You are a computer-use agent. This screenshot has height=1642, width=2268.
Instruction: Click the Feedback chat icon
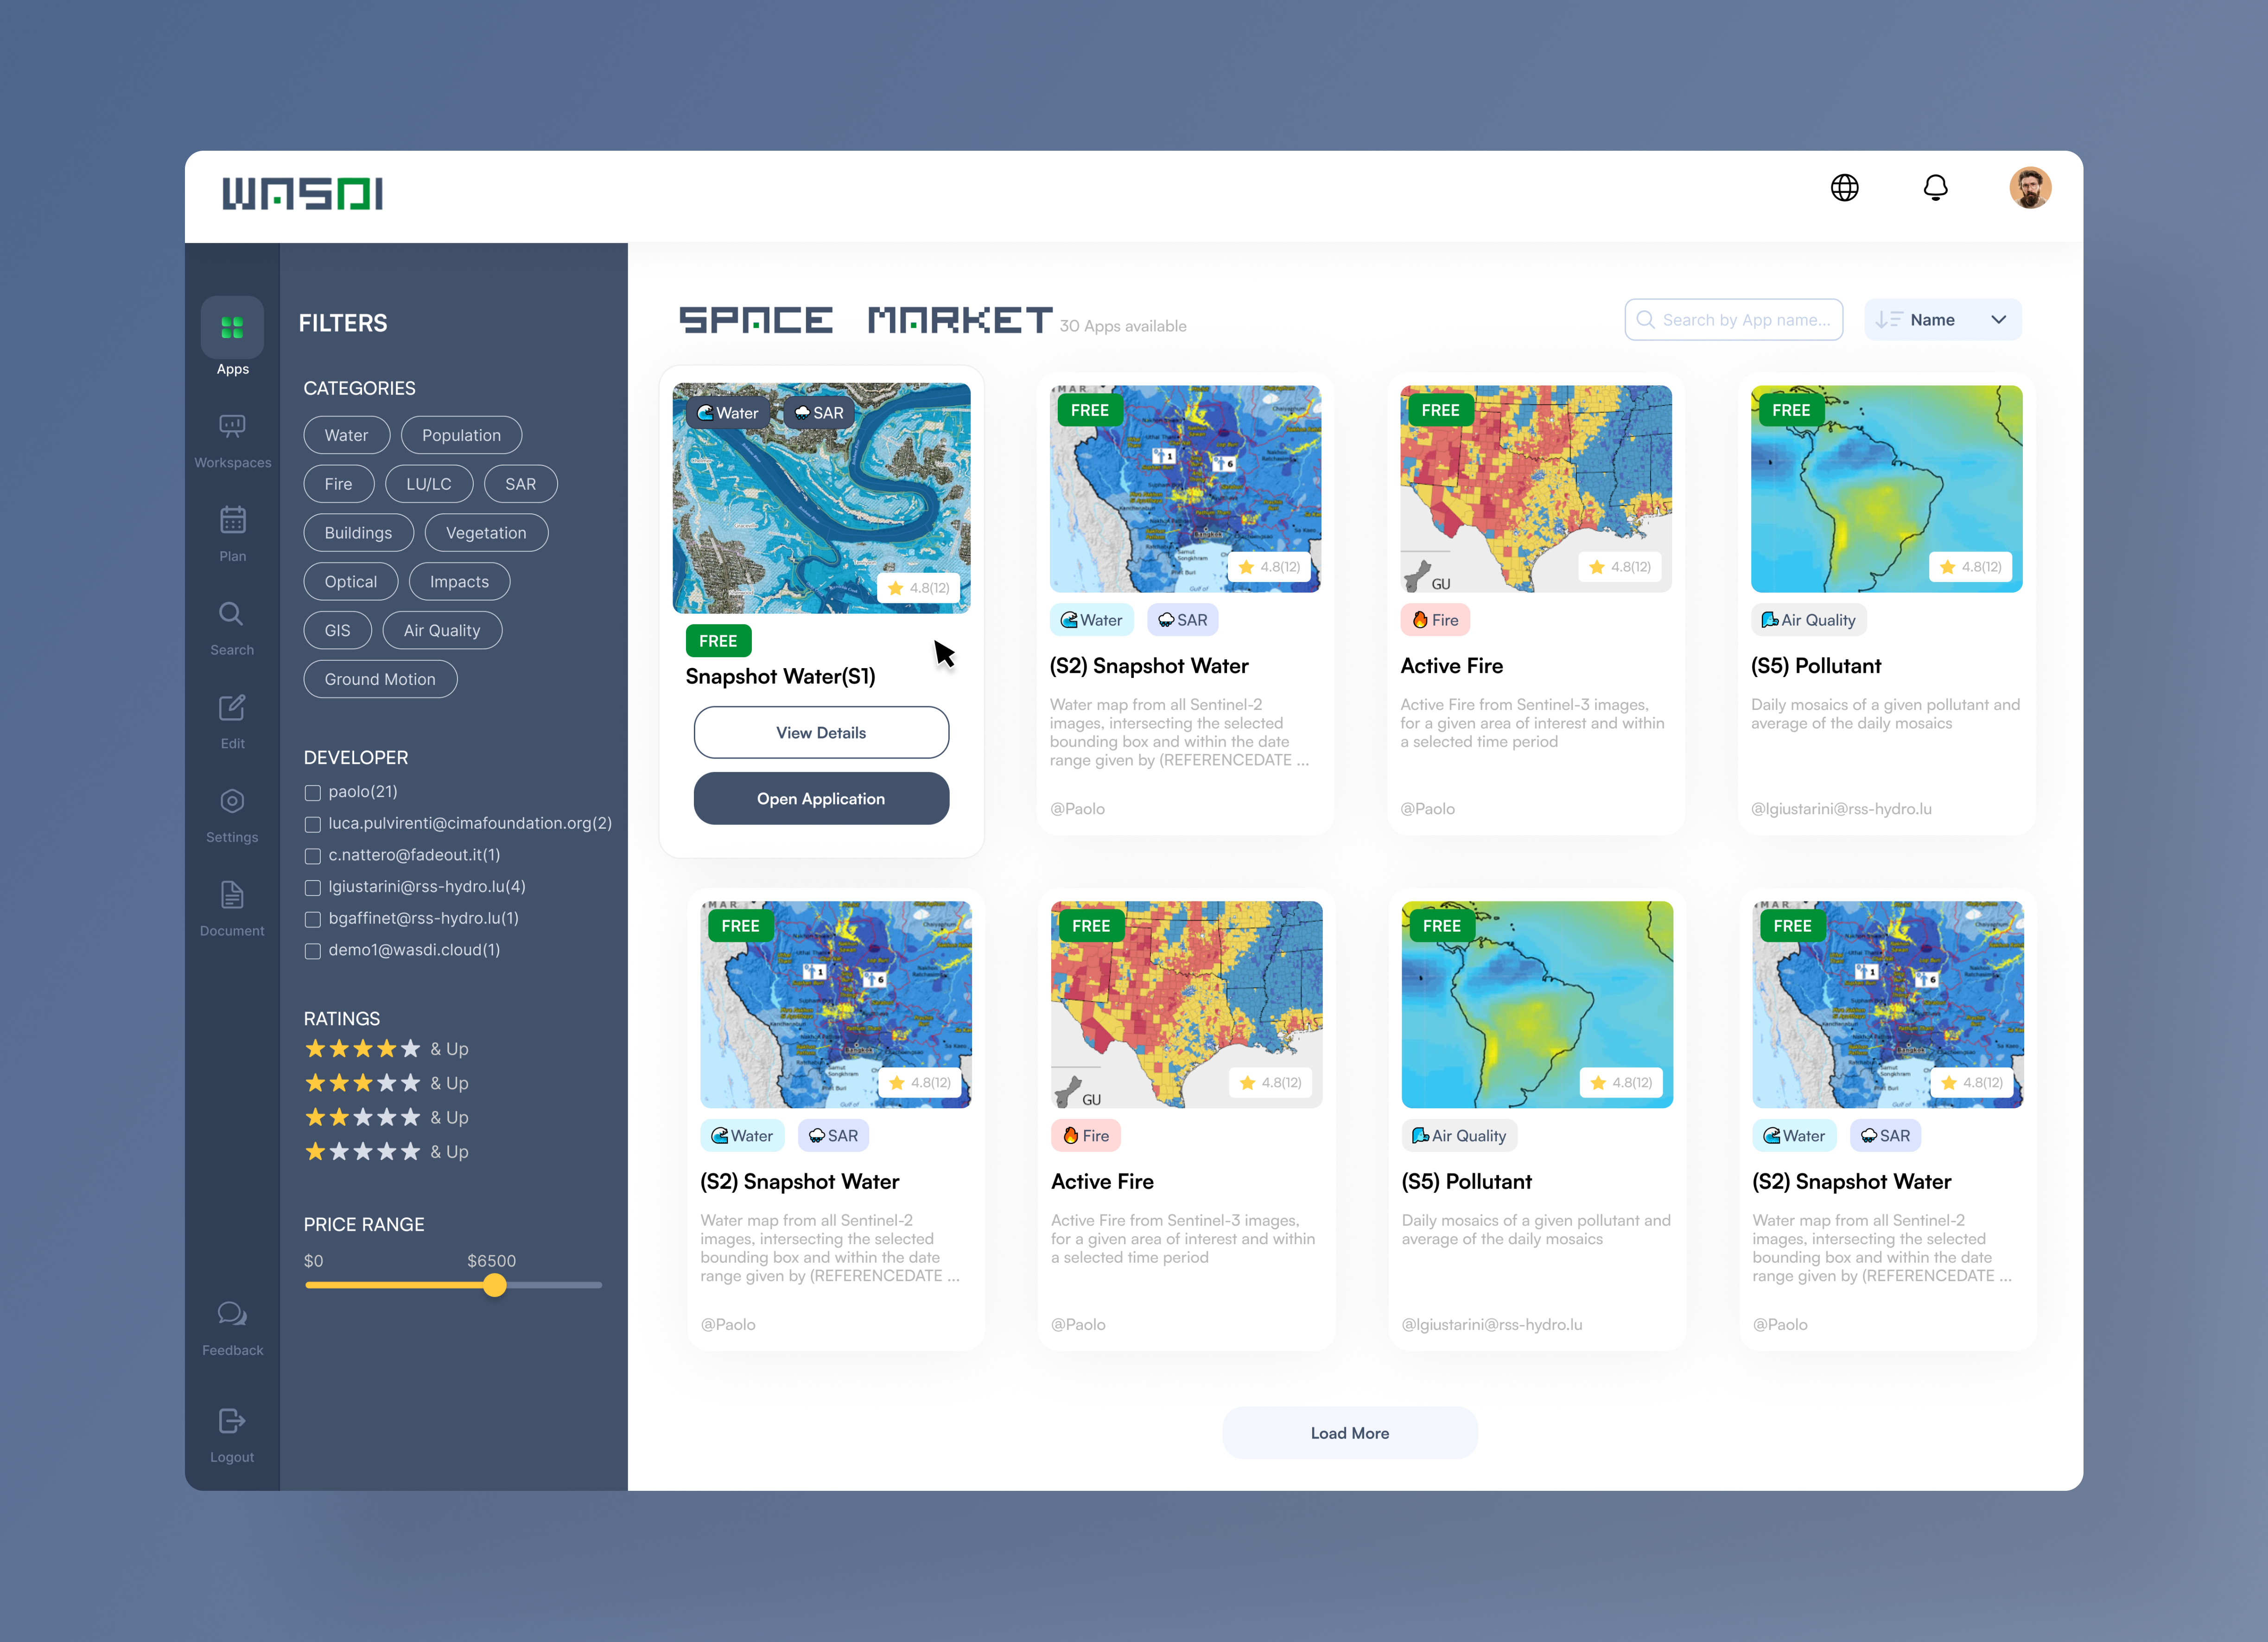point(232,1315)
